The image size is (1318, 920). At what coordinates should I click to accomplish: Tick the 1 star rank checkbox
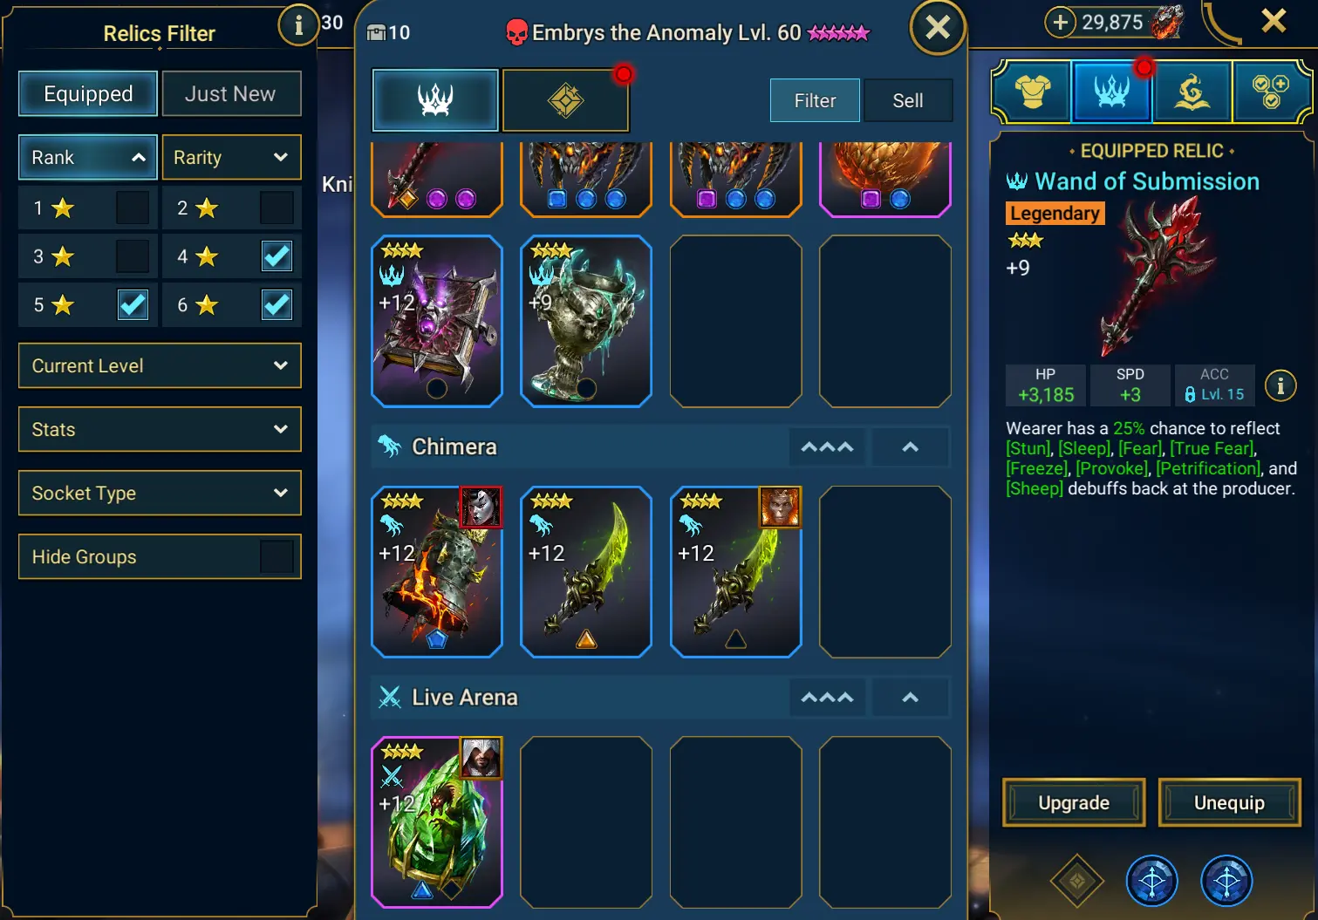tap(133, 208)
